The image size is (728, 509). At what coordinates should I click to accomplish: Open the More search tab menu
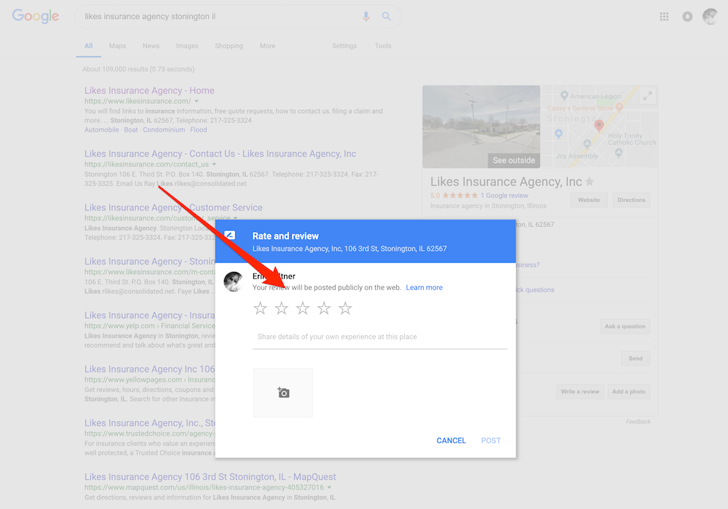(267, 46)
